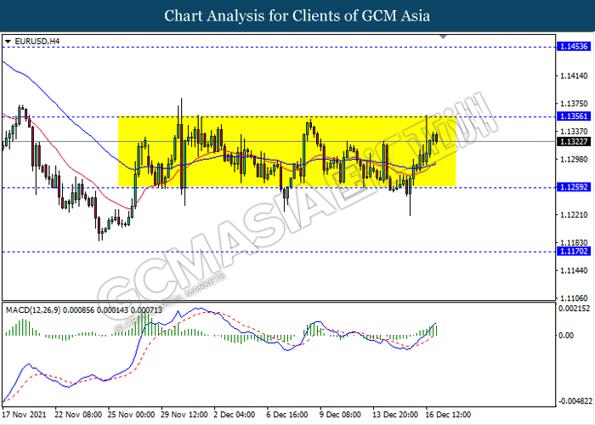Click the 1.14536 resistance price label
The image size is (595, 425).
click(x=574, y=47)
